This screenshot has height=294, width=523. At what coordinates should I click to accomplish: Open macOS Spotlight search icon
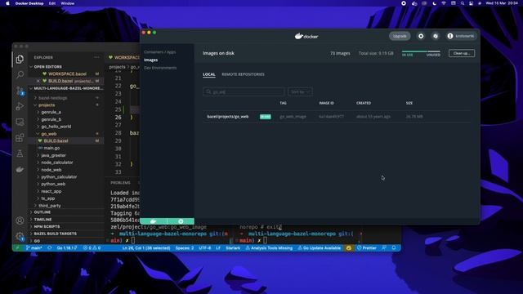pyautogui.click(x=463, y=3)
